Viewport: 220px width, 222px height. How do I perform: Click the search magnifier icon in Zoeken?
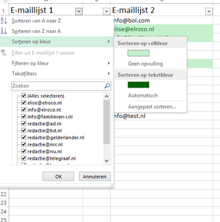[107, 86]
